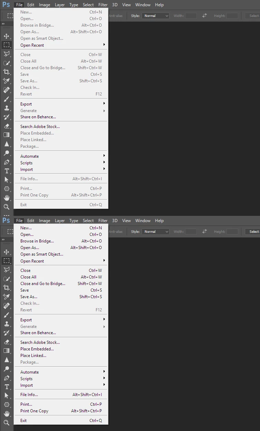Choose Print One Copy in the lower File menu
This screenshot has height=431, width=260.
coord(61,411)
